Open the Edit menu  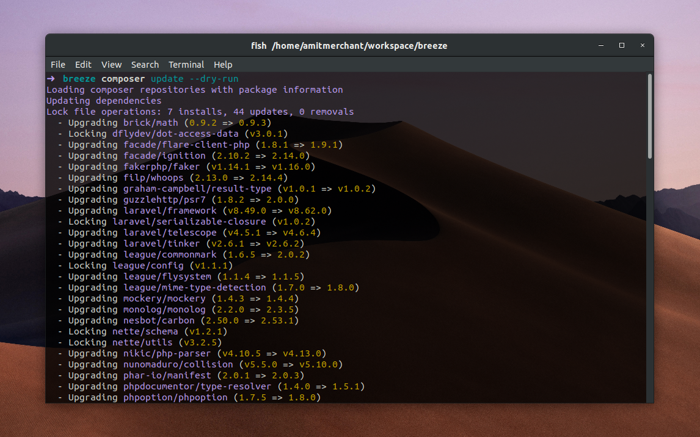[83, 65]
